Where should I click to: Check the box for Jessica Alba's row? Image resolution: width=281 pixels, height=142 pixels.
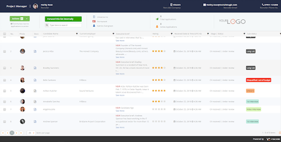click(x=5, y=51)
